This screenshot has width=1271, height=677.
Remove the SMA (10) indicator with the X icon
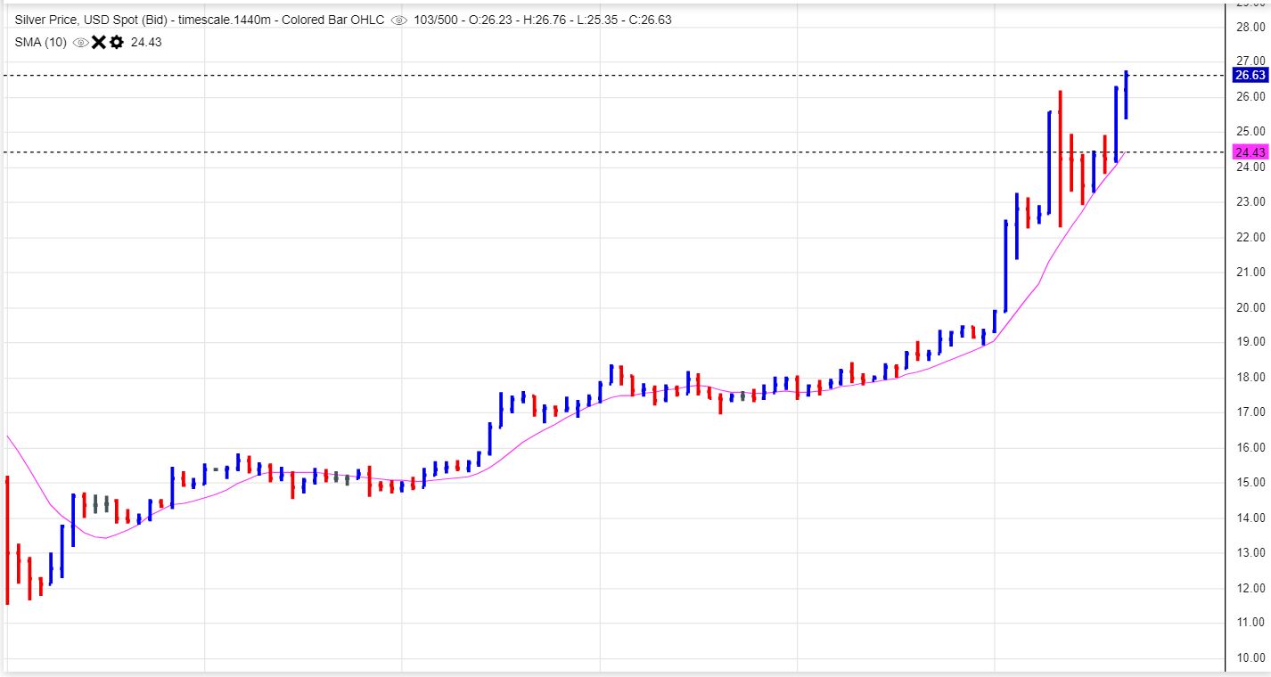pyautogui.click(x=99, y=42)
